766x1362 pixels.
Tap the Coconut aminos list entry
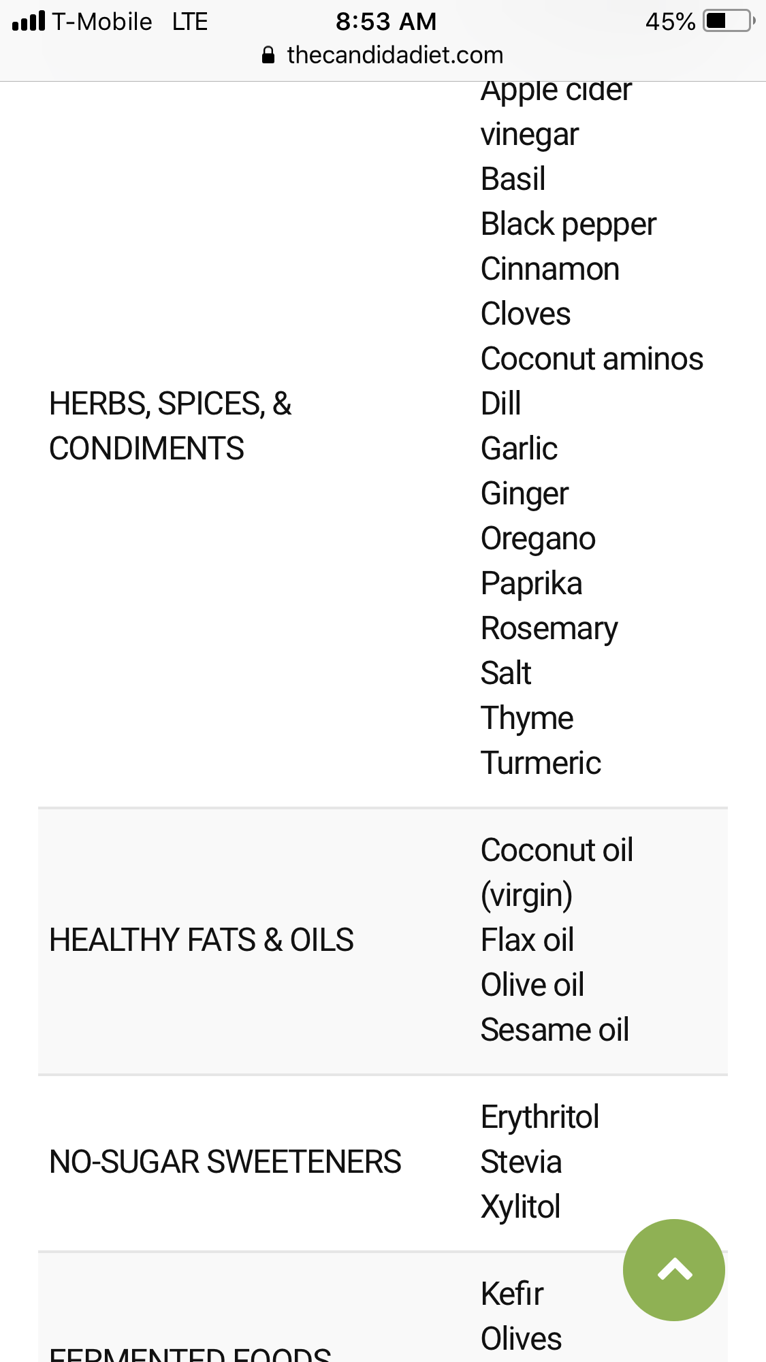pyautogui.click(x=592, y=359)
